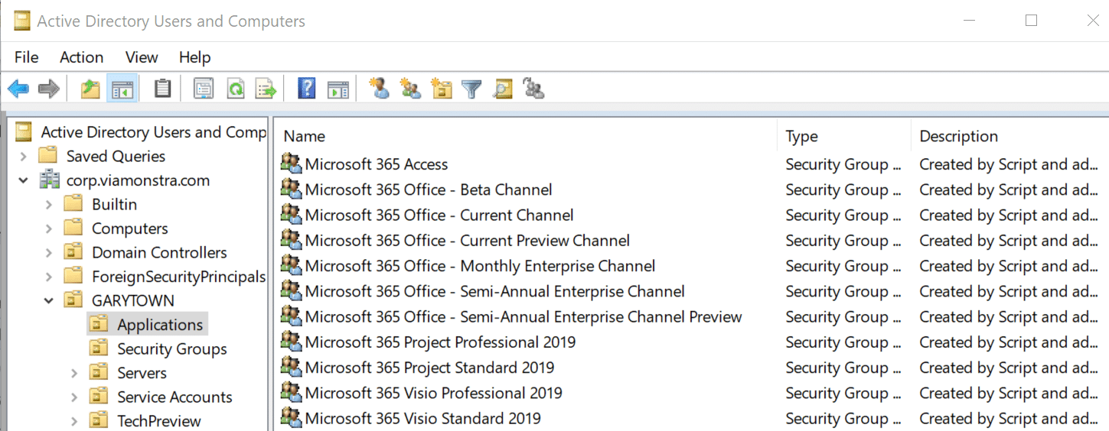Screen dimensions: 1109x431
Task: Select Microsoft 365 Visio Professional 2019 group
Action: (x=433, y=394)
